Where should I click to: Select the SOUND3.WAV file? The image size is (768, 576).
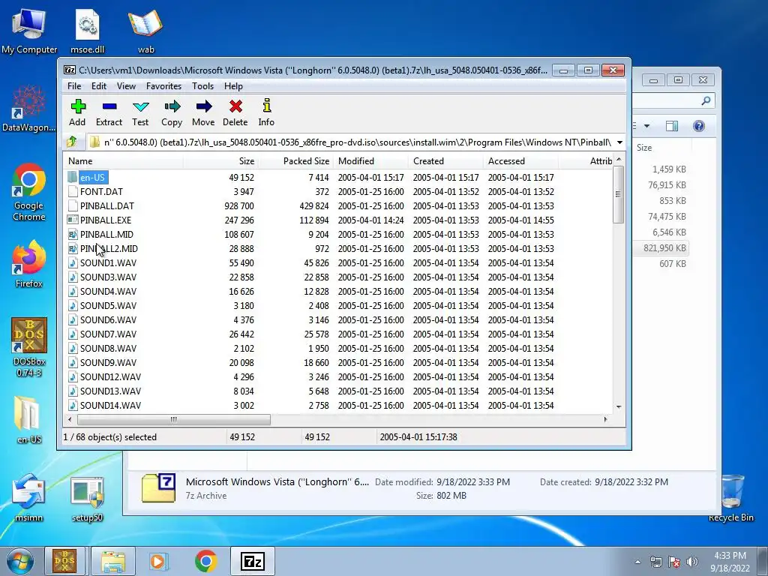(108, 277)
